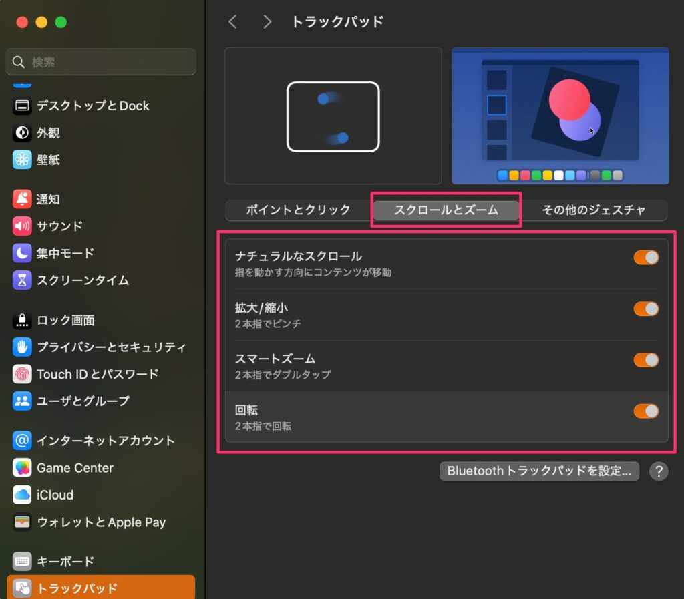Disable the 回転 rotation toggle
Viewport: 684px width, 599px height.
[x=645, y=411]
